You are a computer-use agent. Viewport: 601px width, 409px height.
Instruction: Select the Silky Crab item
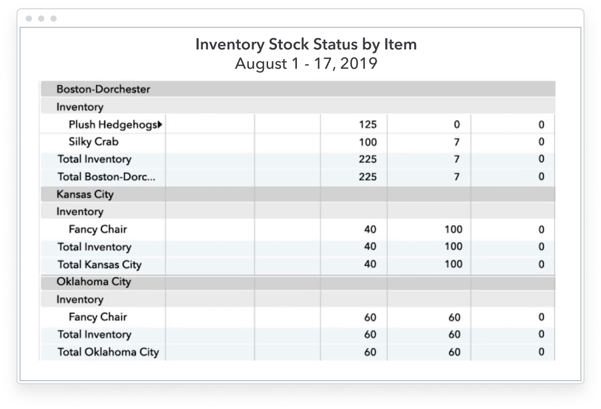coord(94,142)
